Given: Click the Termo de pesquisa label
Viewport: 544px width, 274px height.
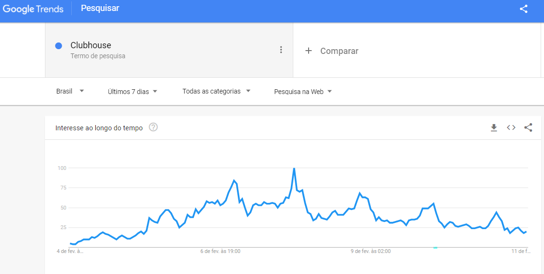Looking at the screenshot, I should pos(98,56).
